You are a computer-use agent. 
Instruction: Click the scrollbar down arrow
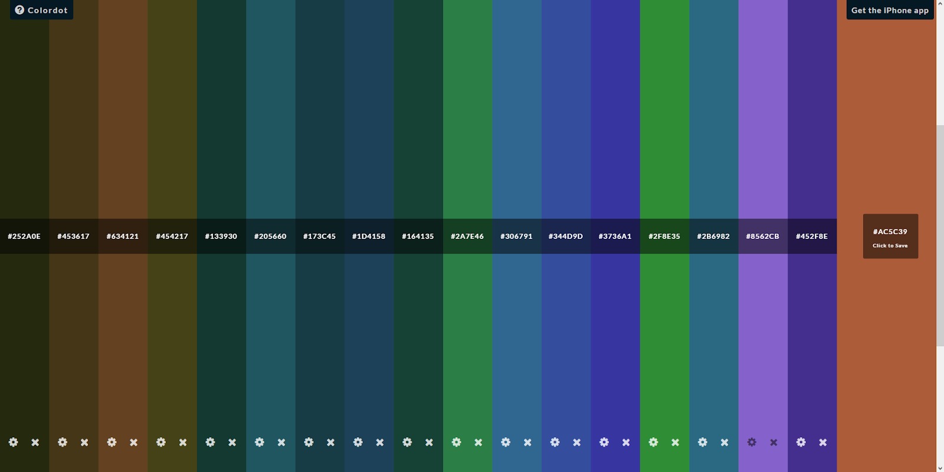(940, 468)
